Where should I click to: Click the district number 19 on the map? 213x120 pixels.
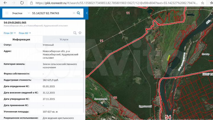[115, 97]
